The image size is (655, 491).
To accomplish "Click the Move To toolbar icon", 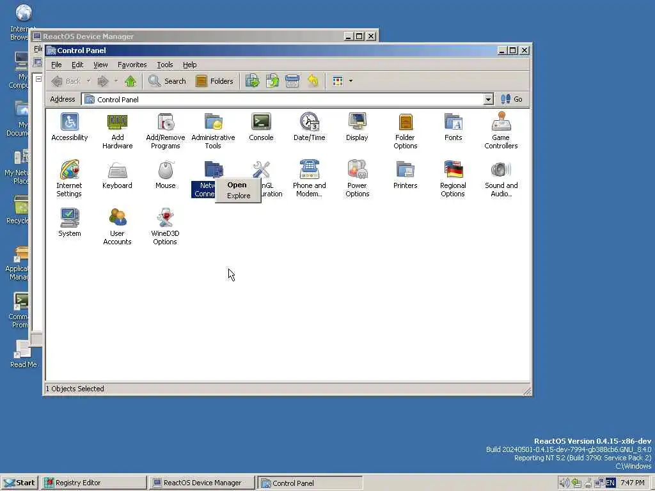I will point(252,81).
